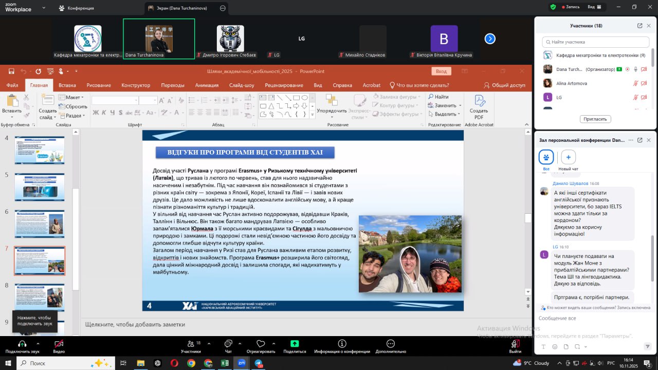Open conference information icon
Screen dimensions: 658x370
tap(342, 343)
